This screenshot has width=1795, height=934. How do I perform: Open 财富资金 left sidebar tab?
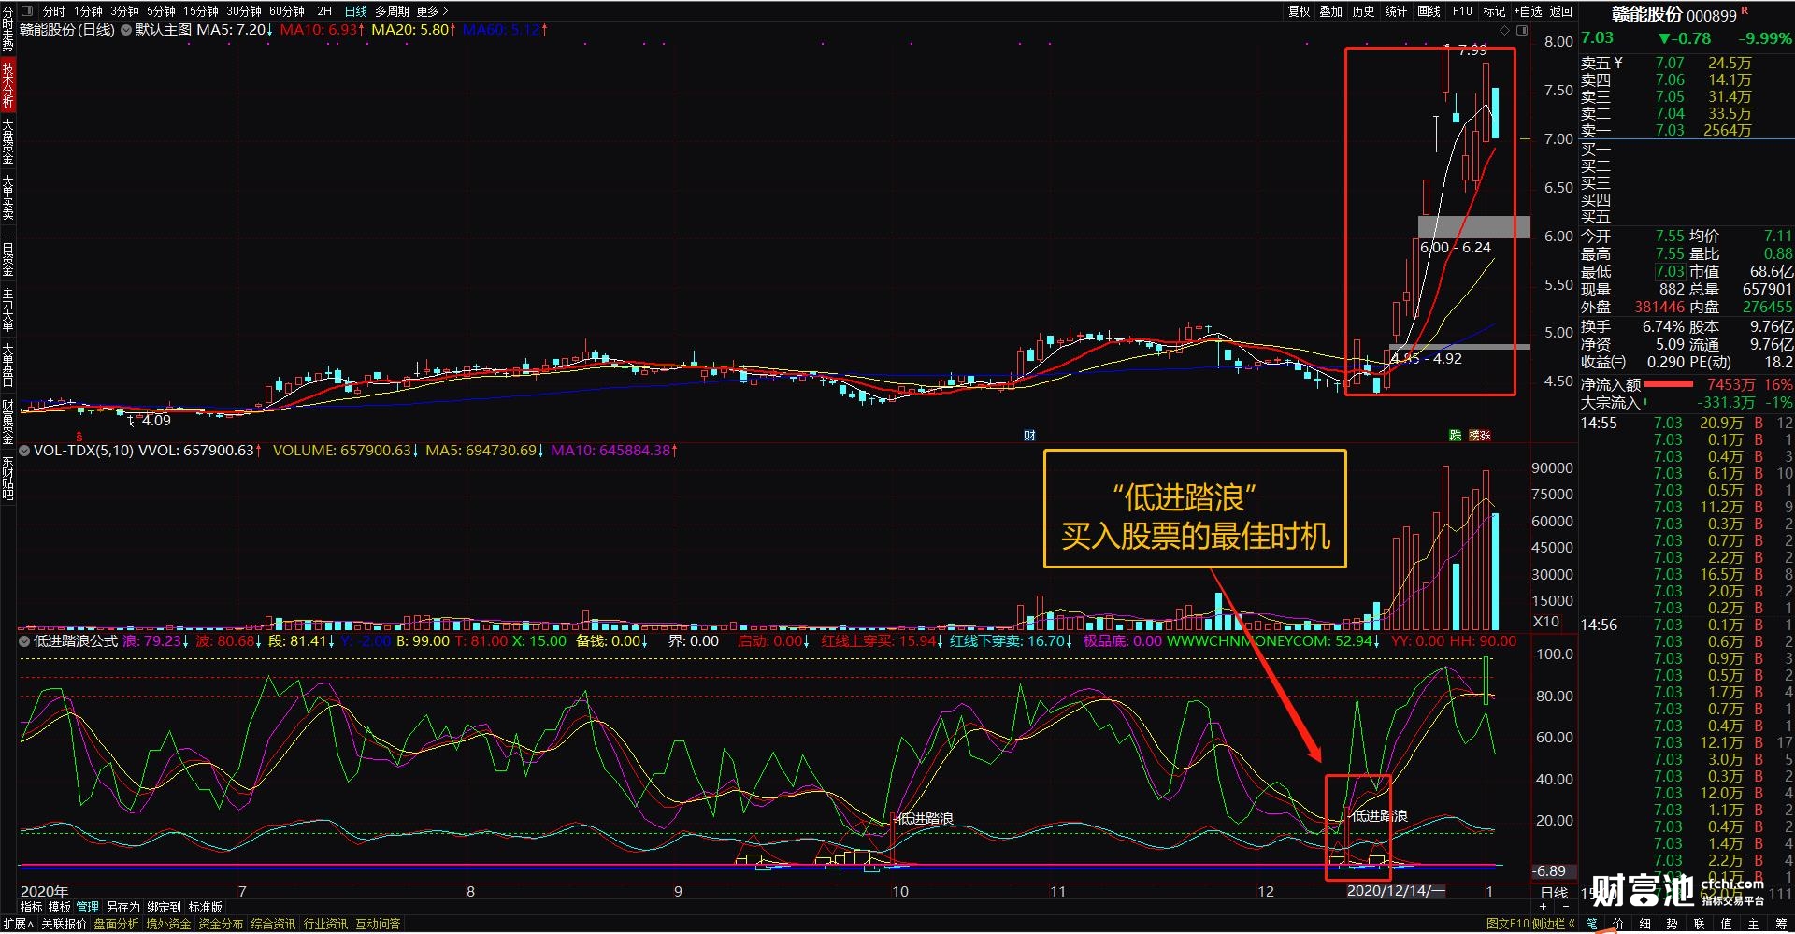7,421
